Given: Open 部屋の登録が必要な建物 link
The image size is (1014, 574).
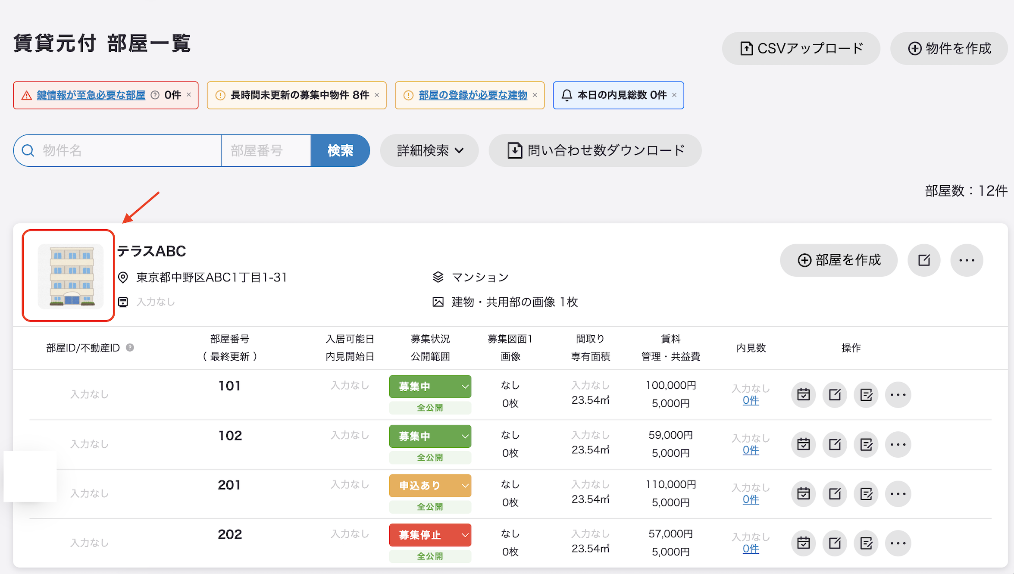Looking at the screenshot, I should (x=473, y=95).
